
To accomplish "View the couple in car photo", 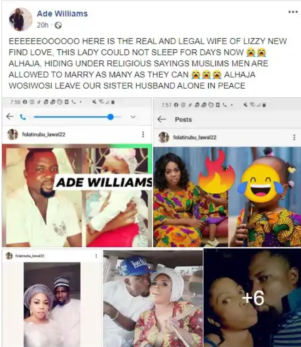I will point(153,299).
